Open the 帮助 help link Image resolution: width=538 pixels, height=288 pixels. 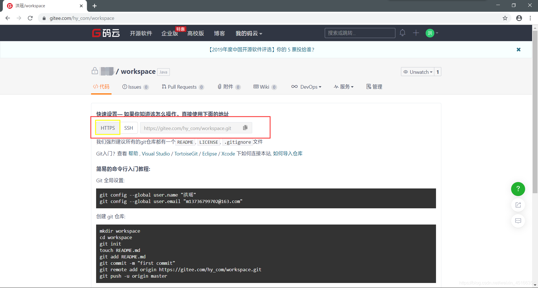[x=133, y=154]
